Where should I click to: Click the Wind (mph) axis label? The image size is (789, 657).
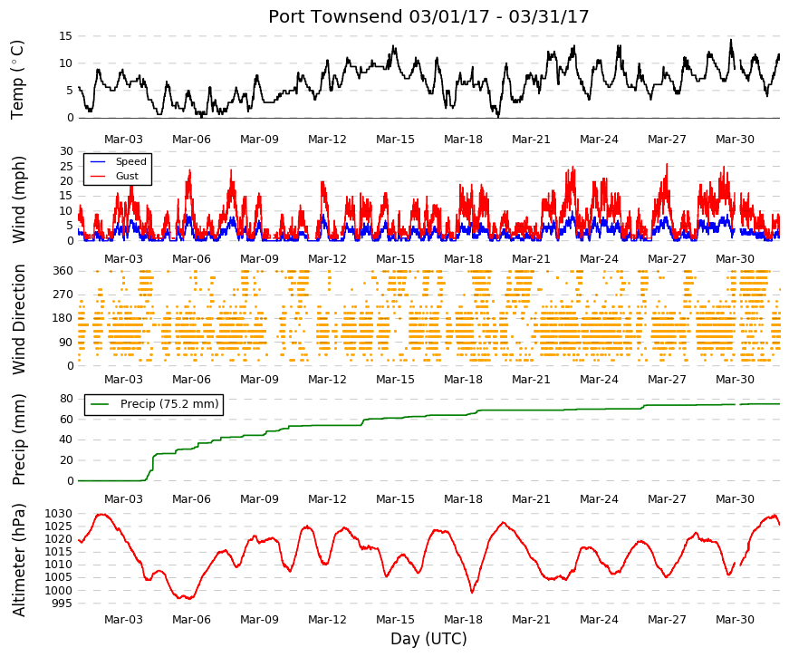(17, 199)
